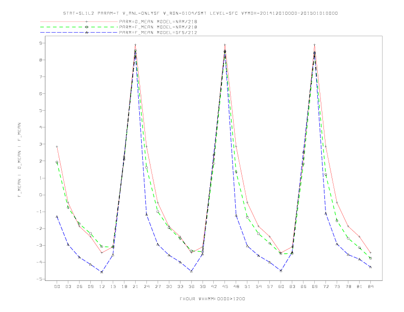This screenshot has width=404, height=312.
Task: Click x-axis forecast hour label 27
Action: 158,287
